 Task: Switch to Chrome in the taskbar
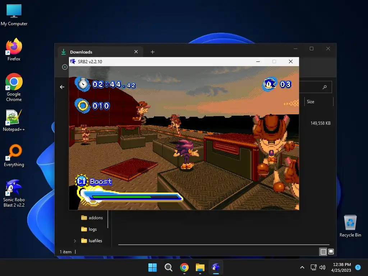coord(184,267)
